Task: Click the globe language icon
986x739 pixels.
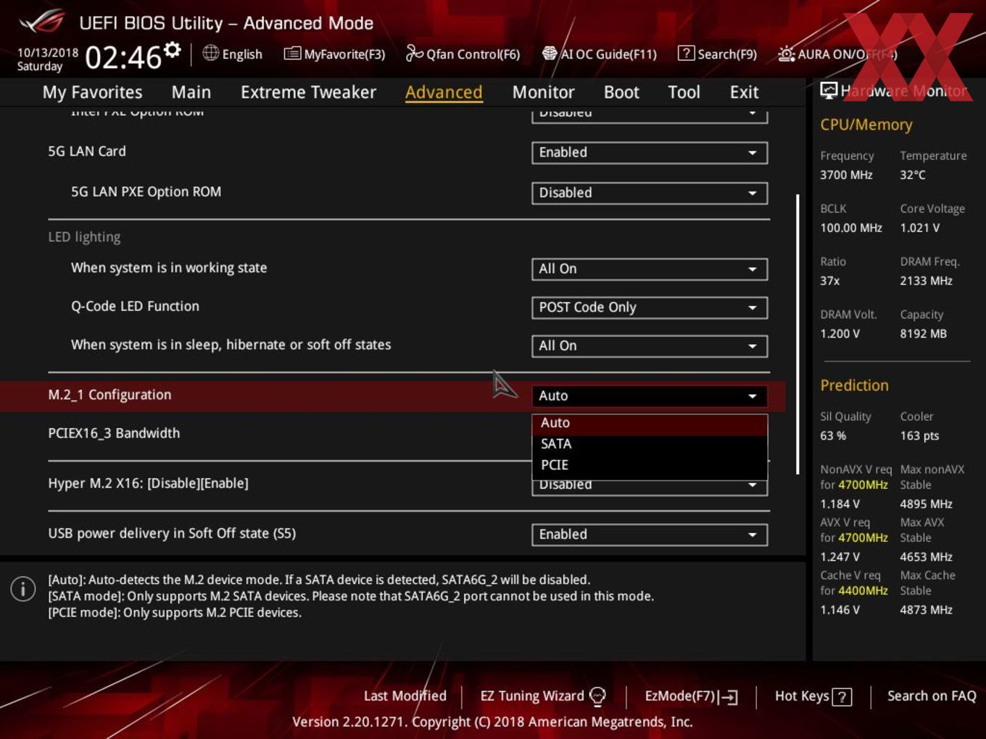Action: click(x=210, y=53)
